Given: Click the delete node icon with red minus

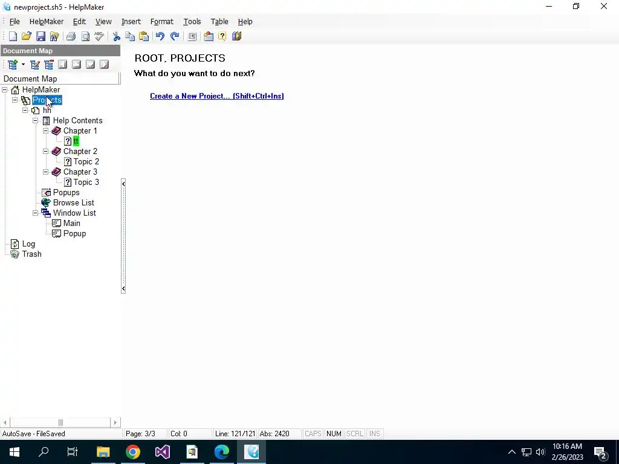Looking at the screenshot, I should tap(49, 64).
